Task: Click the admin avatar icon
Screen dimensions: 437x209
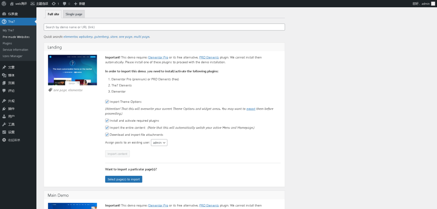Action: click(433, 4)
